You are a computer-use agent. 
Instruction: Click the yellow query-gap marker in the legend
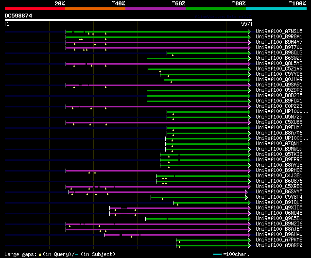coord(40,254)
